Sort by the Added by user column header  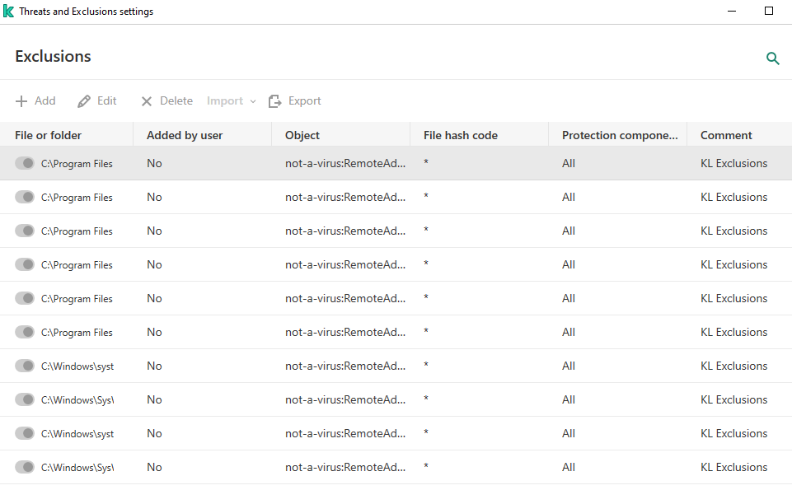click(x=185, y=135)
